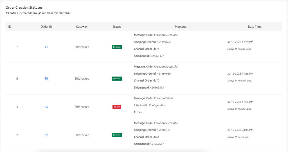The width and height of the screenshot is (288, 152).
Task: Select the Date Time column header
Action: (x=255, y=27)
